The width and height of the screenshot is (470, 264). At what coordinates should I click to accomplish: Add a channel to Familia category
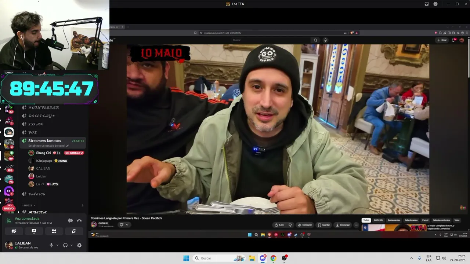[82, 205]
